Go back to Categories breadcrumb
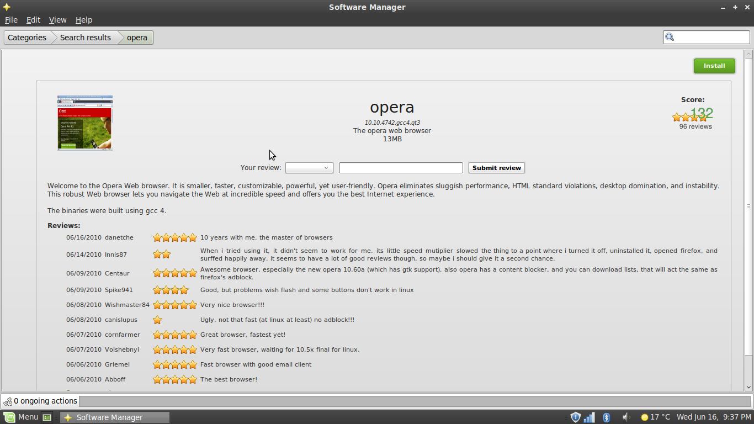This screenshot has width=754, height=424. pos(26,38)
